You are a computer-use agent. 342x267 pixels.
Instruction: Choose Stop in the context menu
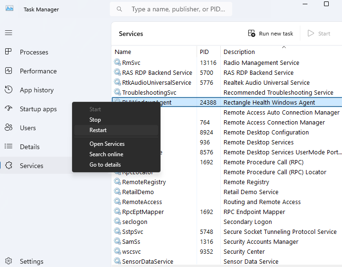click(x=116, y=120)
